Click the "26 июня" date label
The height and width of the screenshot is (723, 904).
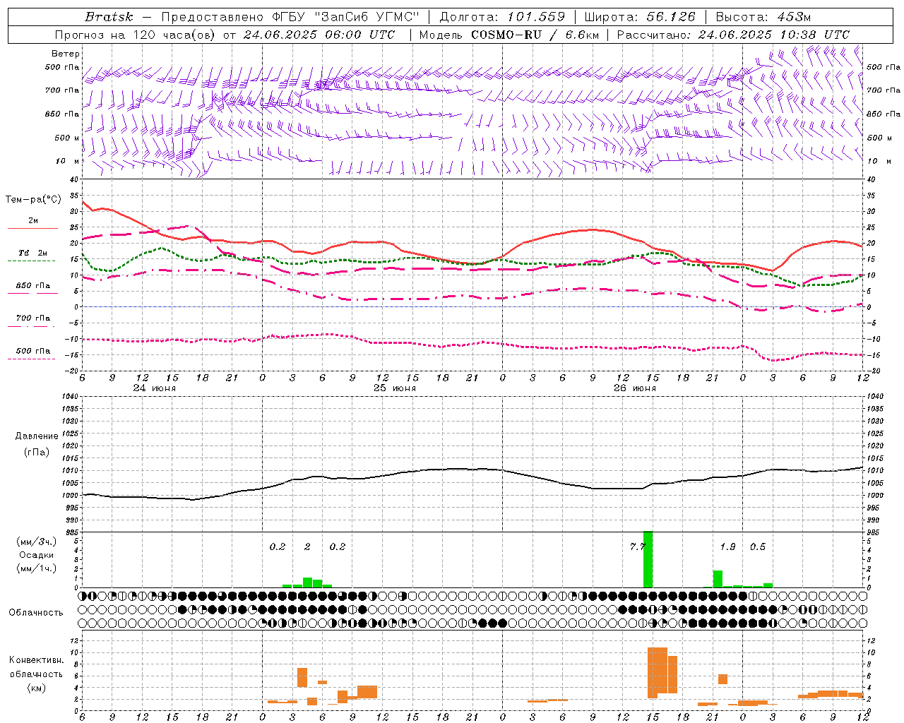[635, 388]
